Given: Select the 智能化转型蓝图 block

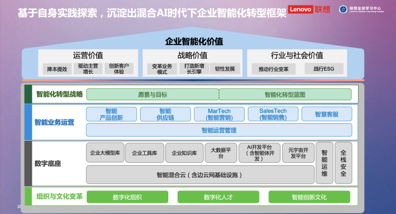Looking at the screenshot, I should (285, 94).
